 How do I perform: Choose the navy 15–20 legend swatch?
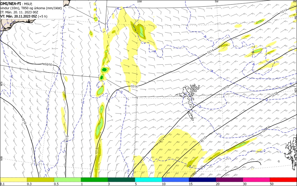click(x=203, y=180)
